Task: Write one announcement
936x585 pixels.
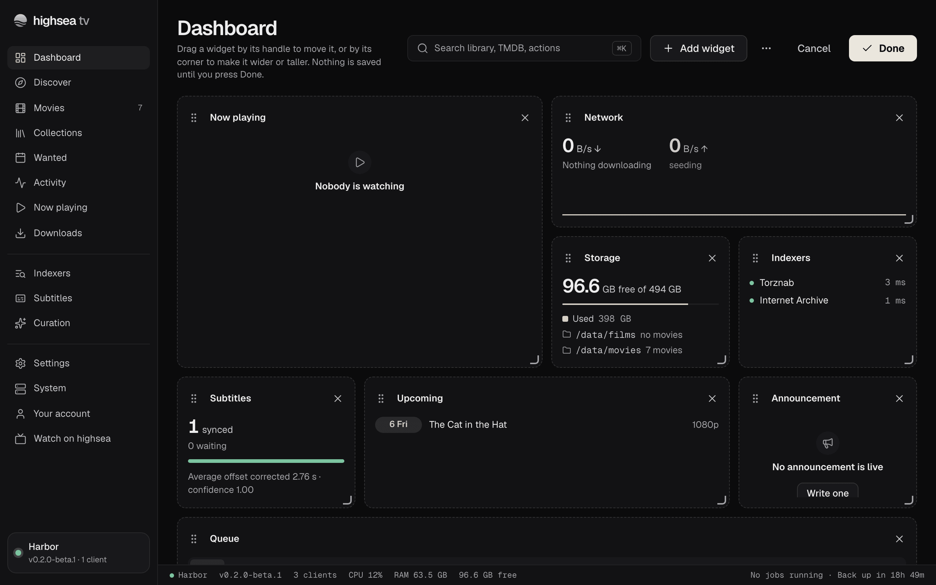Action: pos(828,491)
